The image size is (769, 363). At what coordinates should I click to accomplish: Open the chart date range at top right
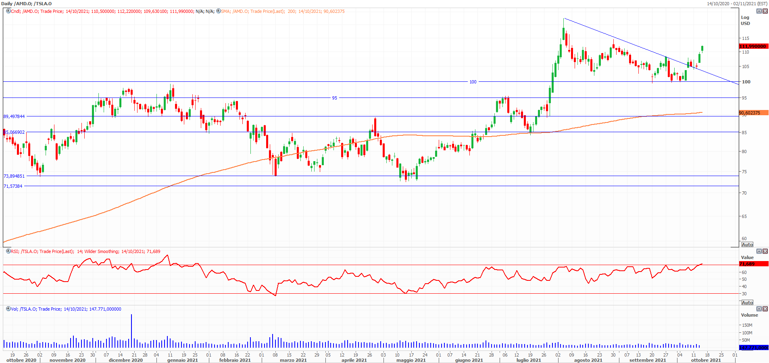(737, 4)
